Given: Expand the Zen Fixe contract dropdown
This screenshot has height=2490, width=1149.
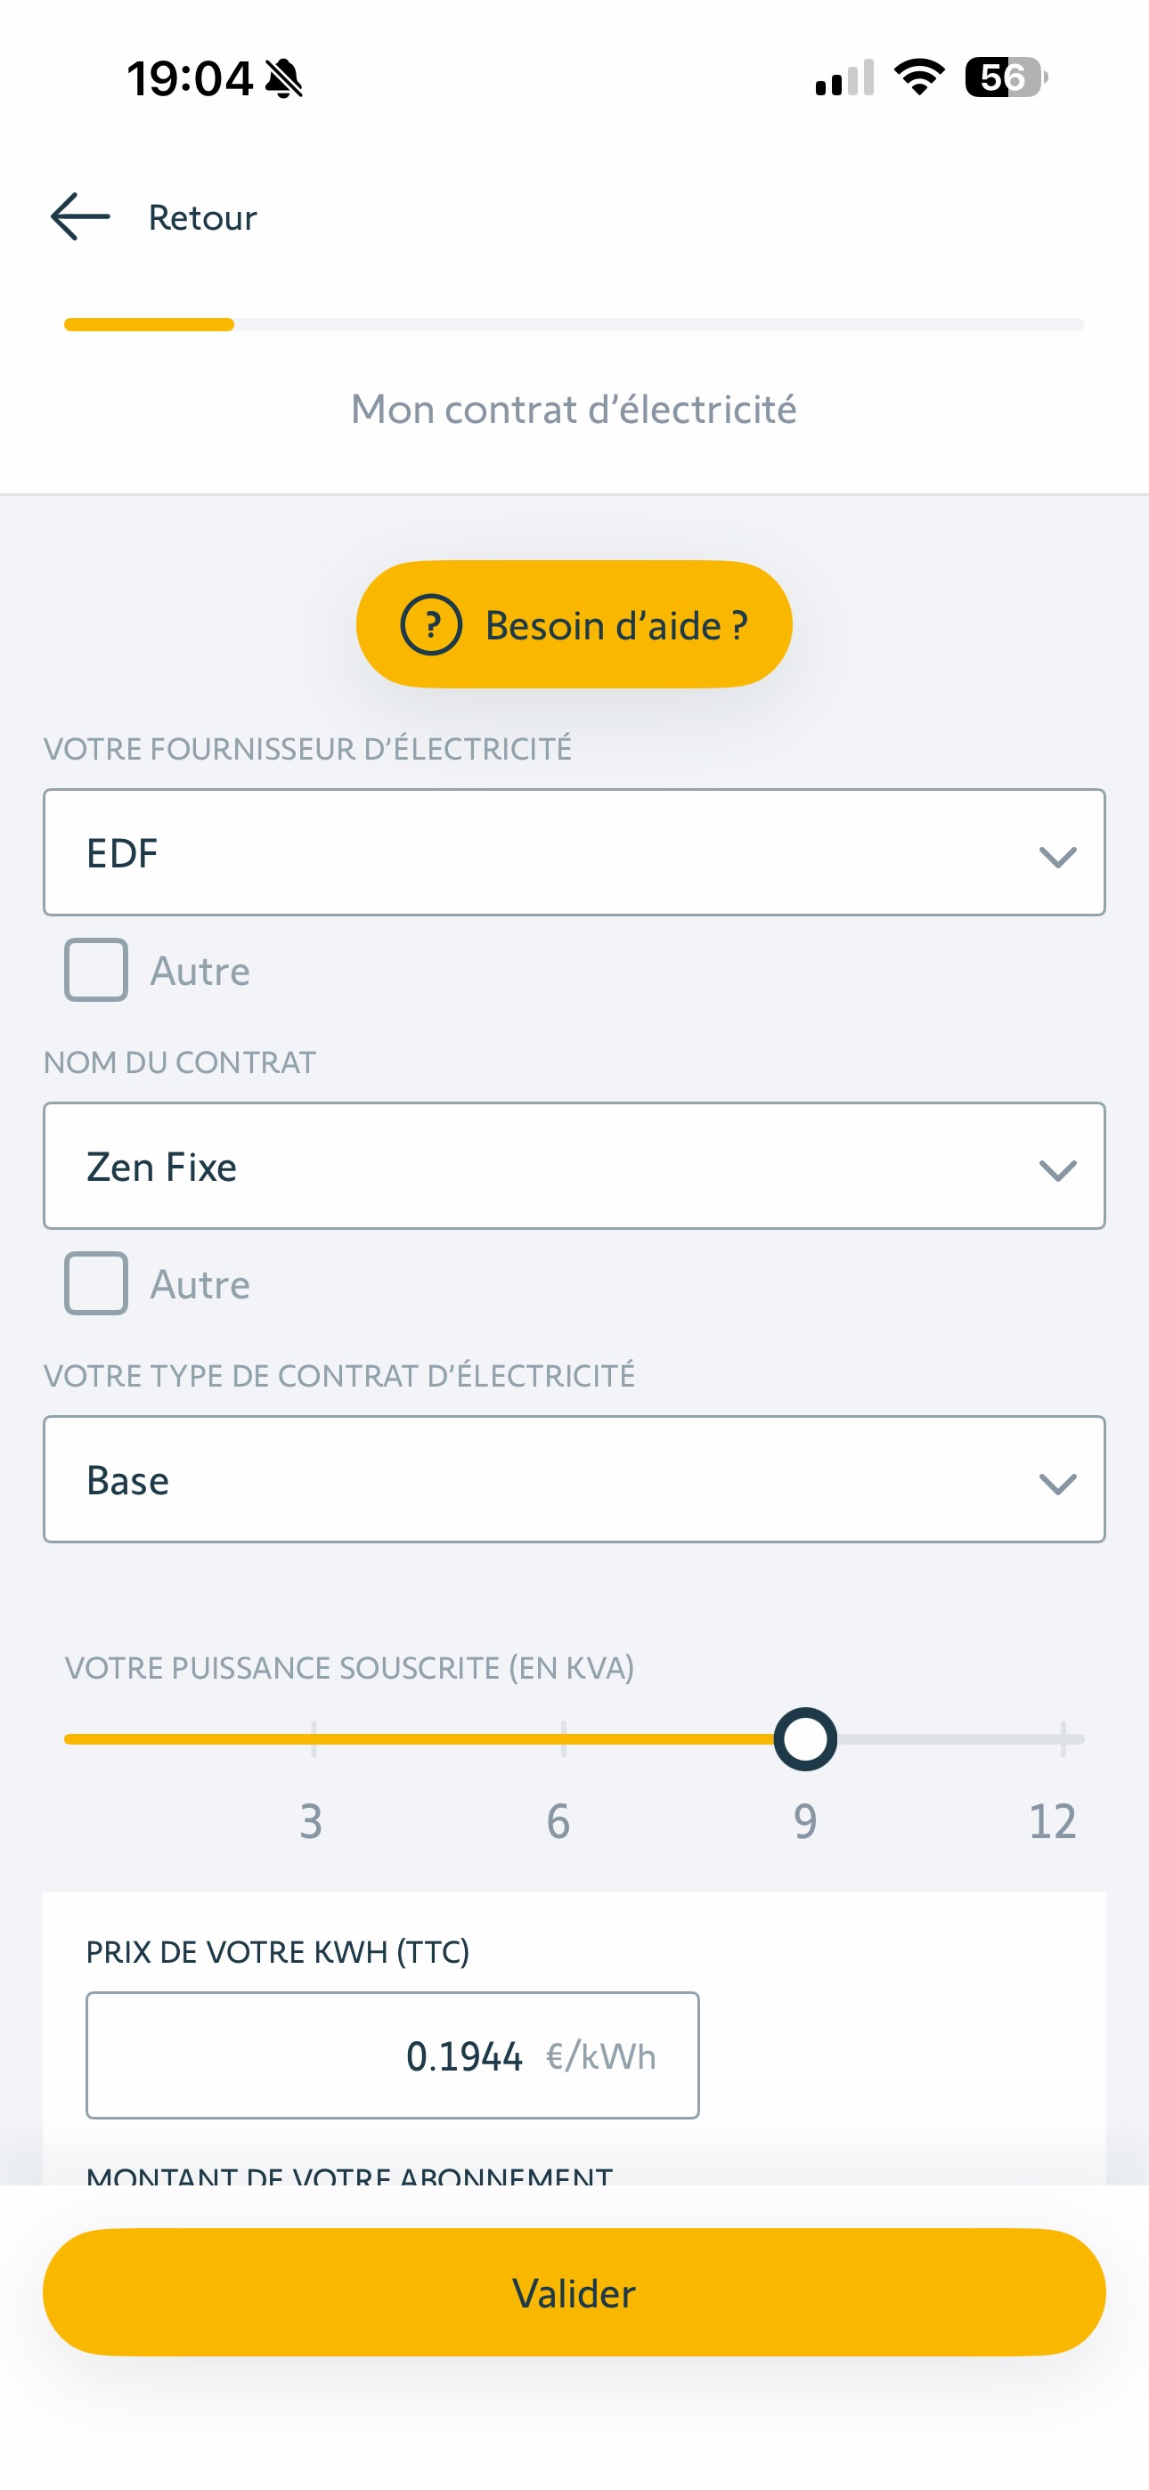Looking at the screenshot, I should pyautogui.click(x=574, y=1166).
